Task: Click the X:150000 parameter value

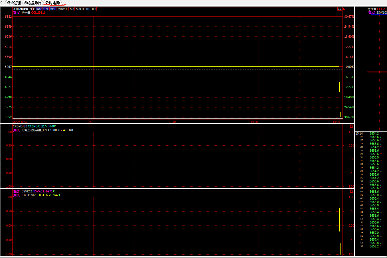Action: coord(54,130)
